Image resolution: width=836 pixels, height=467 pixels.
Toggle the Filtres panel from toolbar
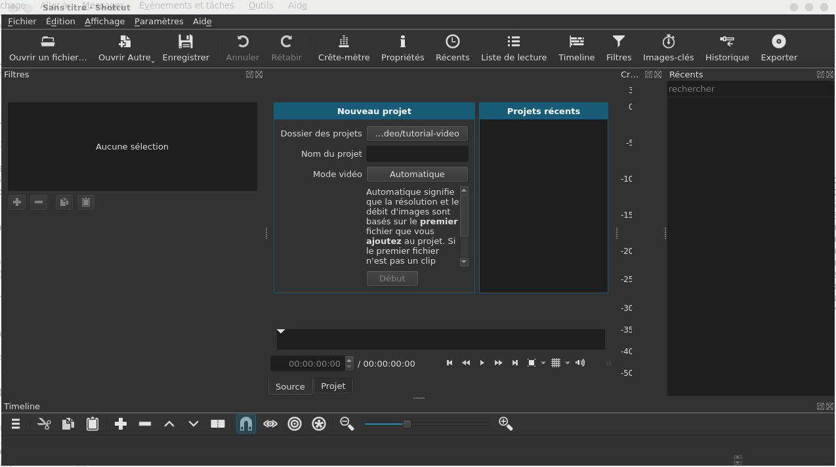pos(619,49)
